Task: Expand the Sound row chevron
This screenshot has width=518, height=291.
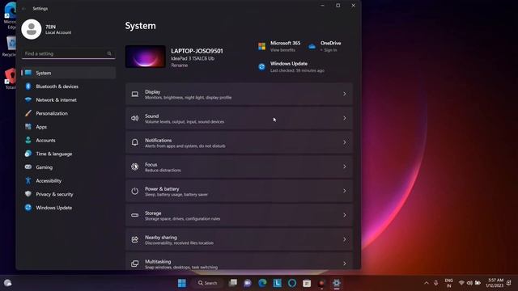Action: point(345,118)
